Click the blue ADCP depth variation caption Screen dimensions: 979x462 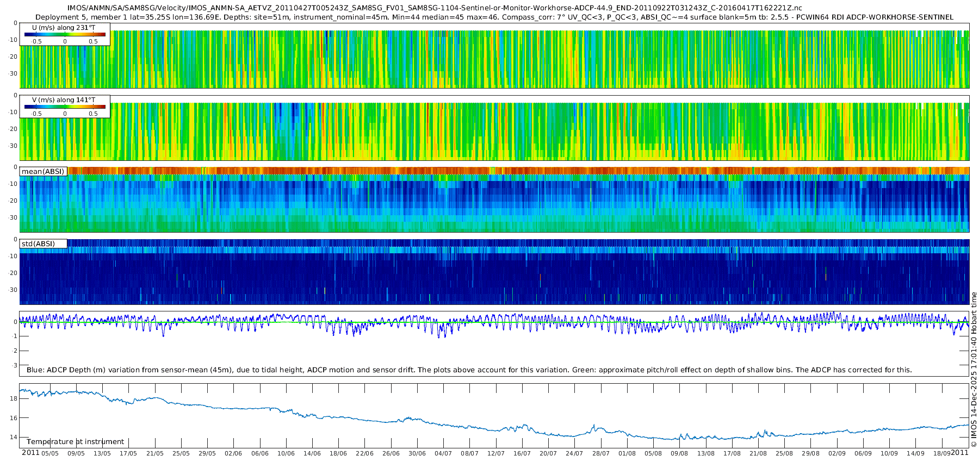[469, 370]
